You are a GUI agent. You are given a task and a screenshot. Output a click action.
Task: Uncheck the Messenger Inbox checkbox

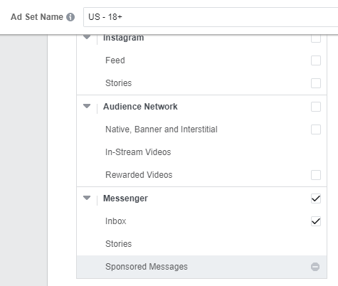coord(316,221)
